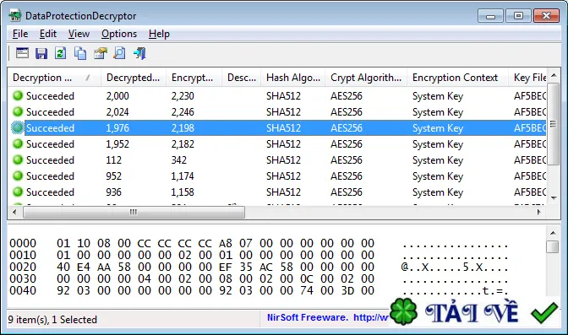Click the '9 item(s), 1 Selected' status text

coord(52,320)
